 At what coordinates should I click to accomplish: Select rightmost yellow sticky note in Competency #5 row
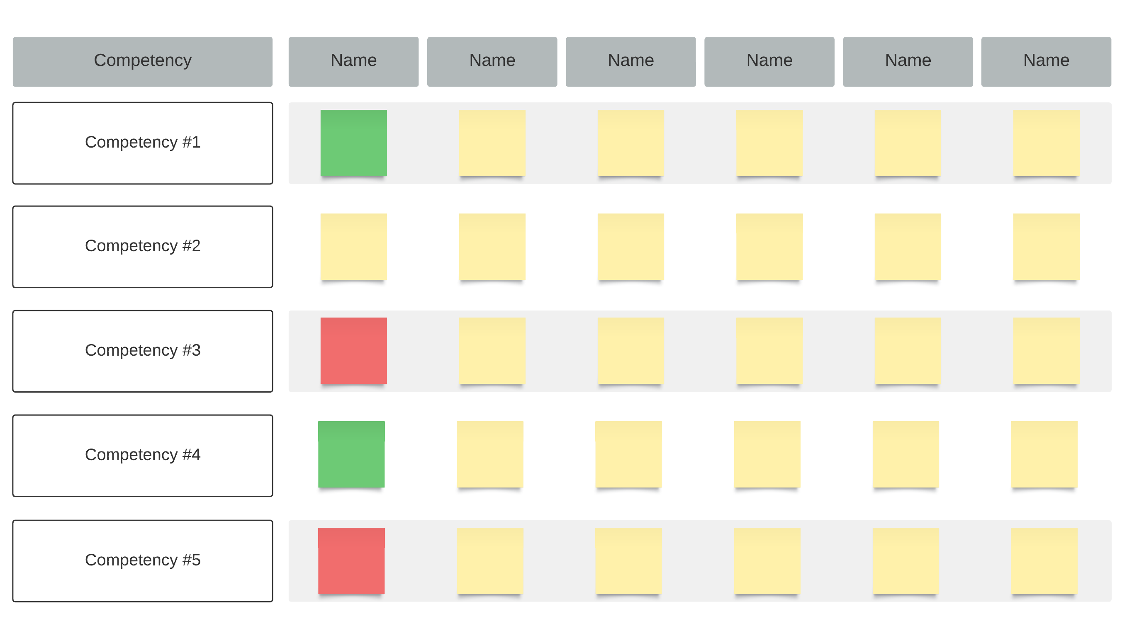(1044, 560)
